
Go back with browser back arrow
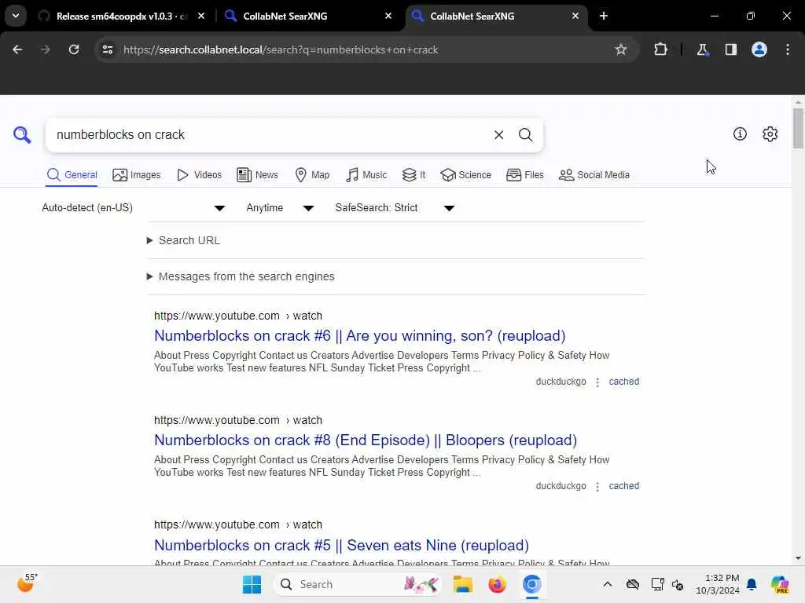[17, 49]
